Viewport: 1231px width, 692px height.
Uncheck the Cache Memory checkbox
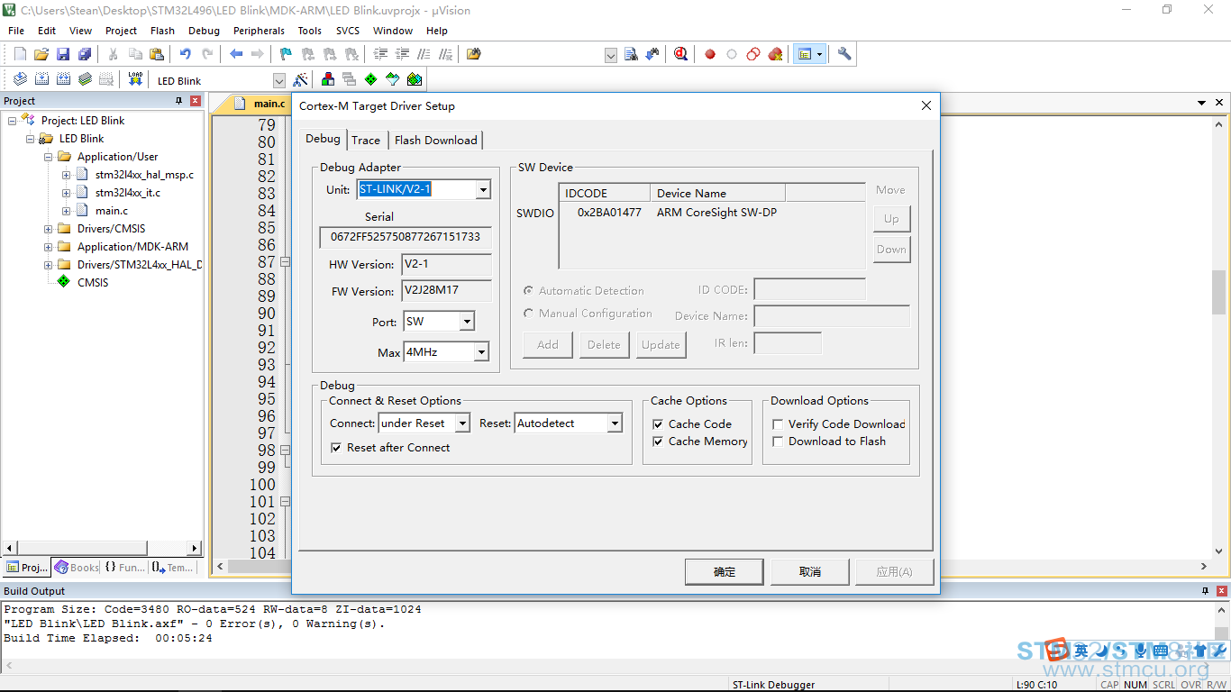[658, 442]
